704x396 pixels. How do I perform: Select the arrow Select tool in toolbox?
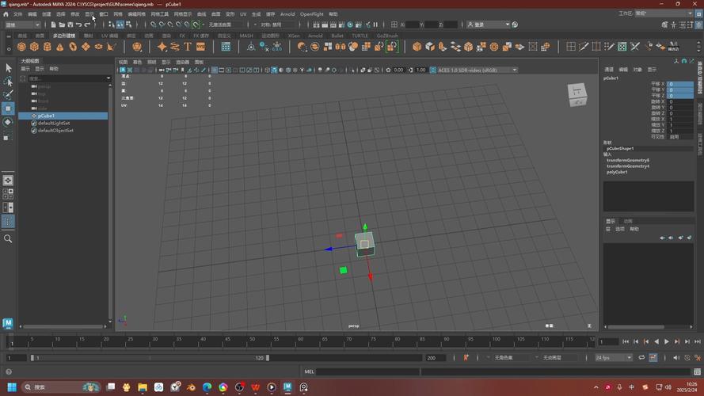tap(8, 68)
